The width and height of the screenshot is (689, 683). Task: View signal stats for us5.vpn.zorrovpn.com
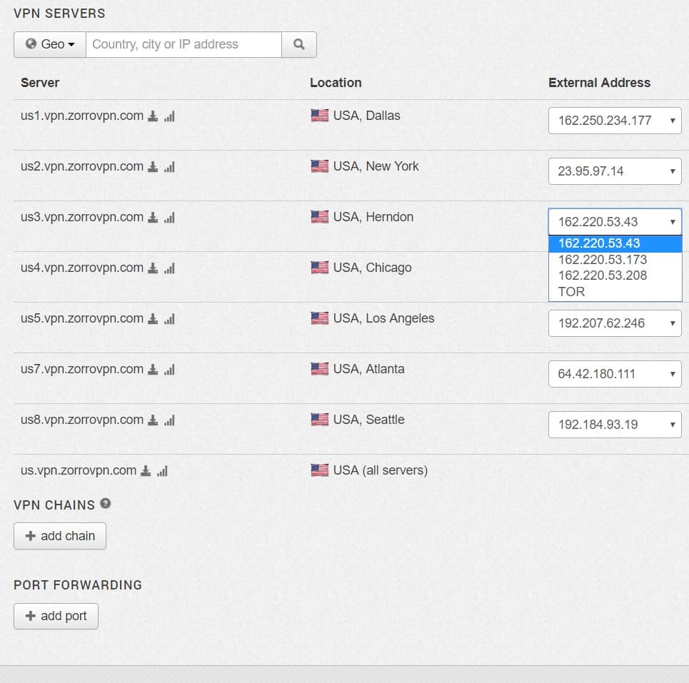click(170, 319)
